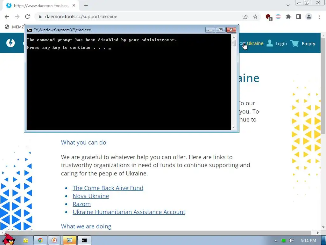The height and width of the screenshot is (245, 326).
Task: Click the What you can do heading
Action: pos(84,143)
